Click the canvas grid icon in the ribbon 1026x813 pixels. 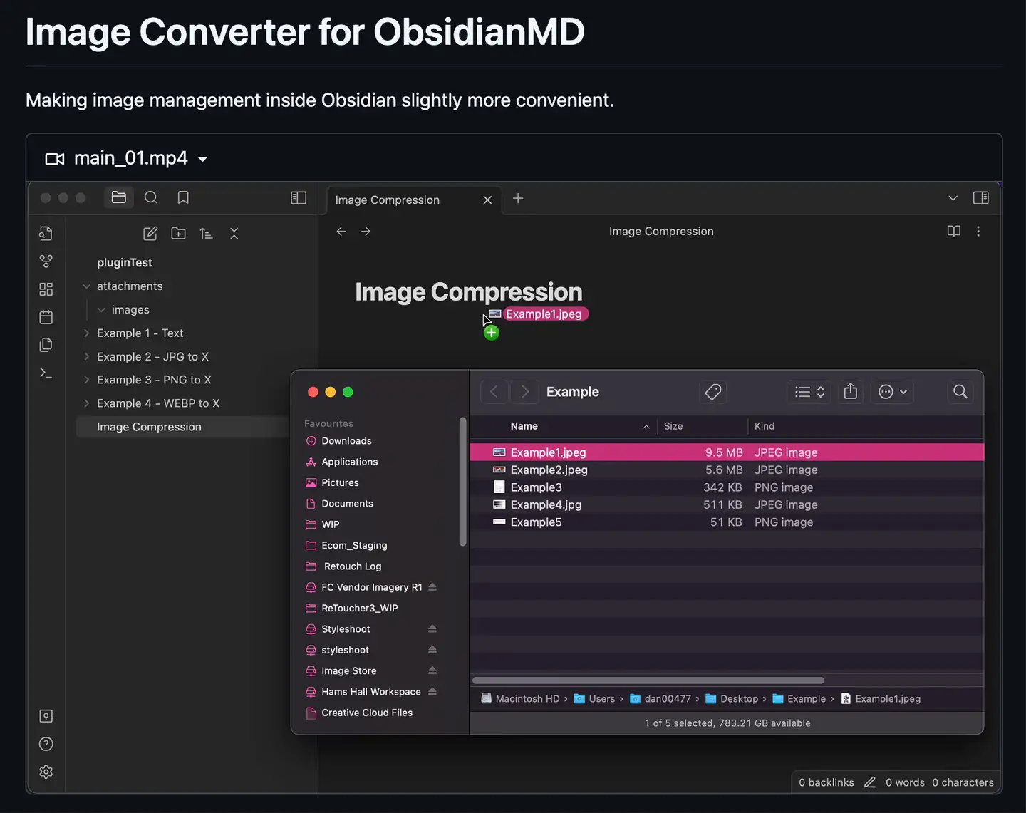coord(46,289)
